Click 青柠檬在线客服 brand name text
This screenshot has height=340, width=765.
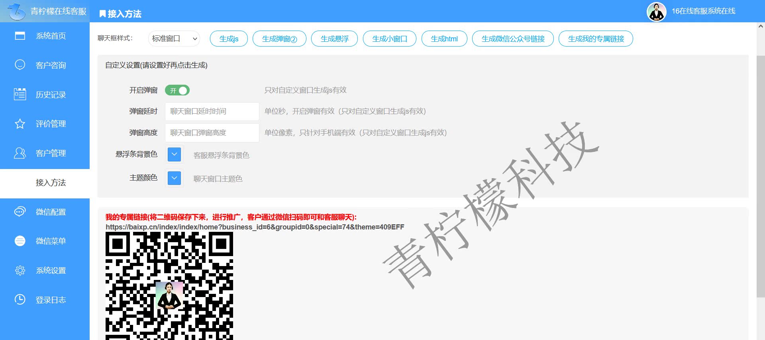coord(59,11)
